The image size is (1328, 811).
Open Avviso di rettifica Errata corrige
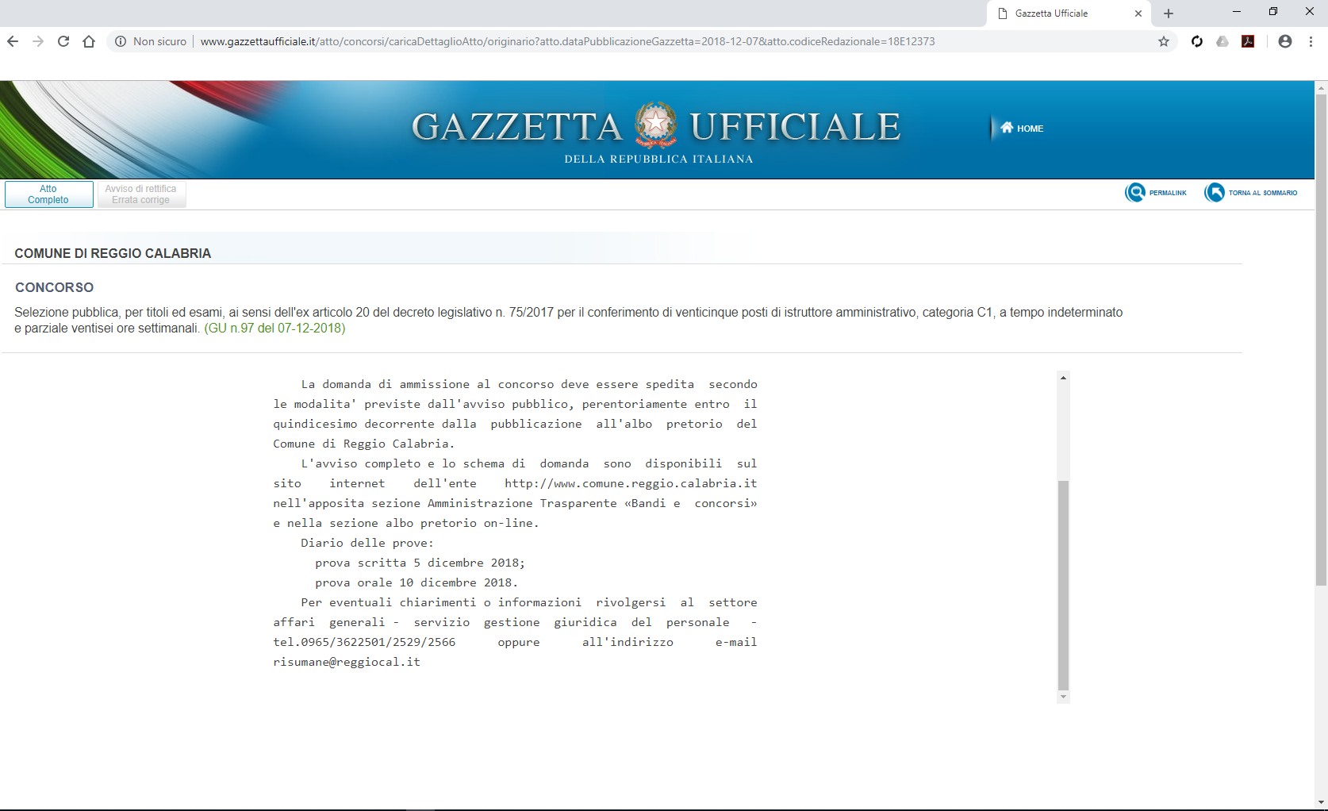(x=141, y=194)
